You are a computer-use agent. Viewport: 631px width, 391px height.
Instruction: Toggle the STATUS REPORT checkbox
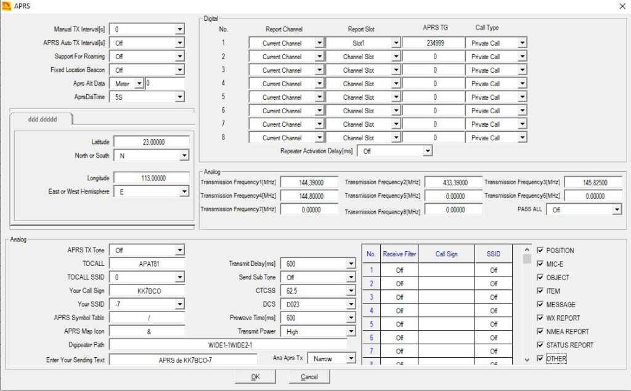click(x=540, y=345)
